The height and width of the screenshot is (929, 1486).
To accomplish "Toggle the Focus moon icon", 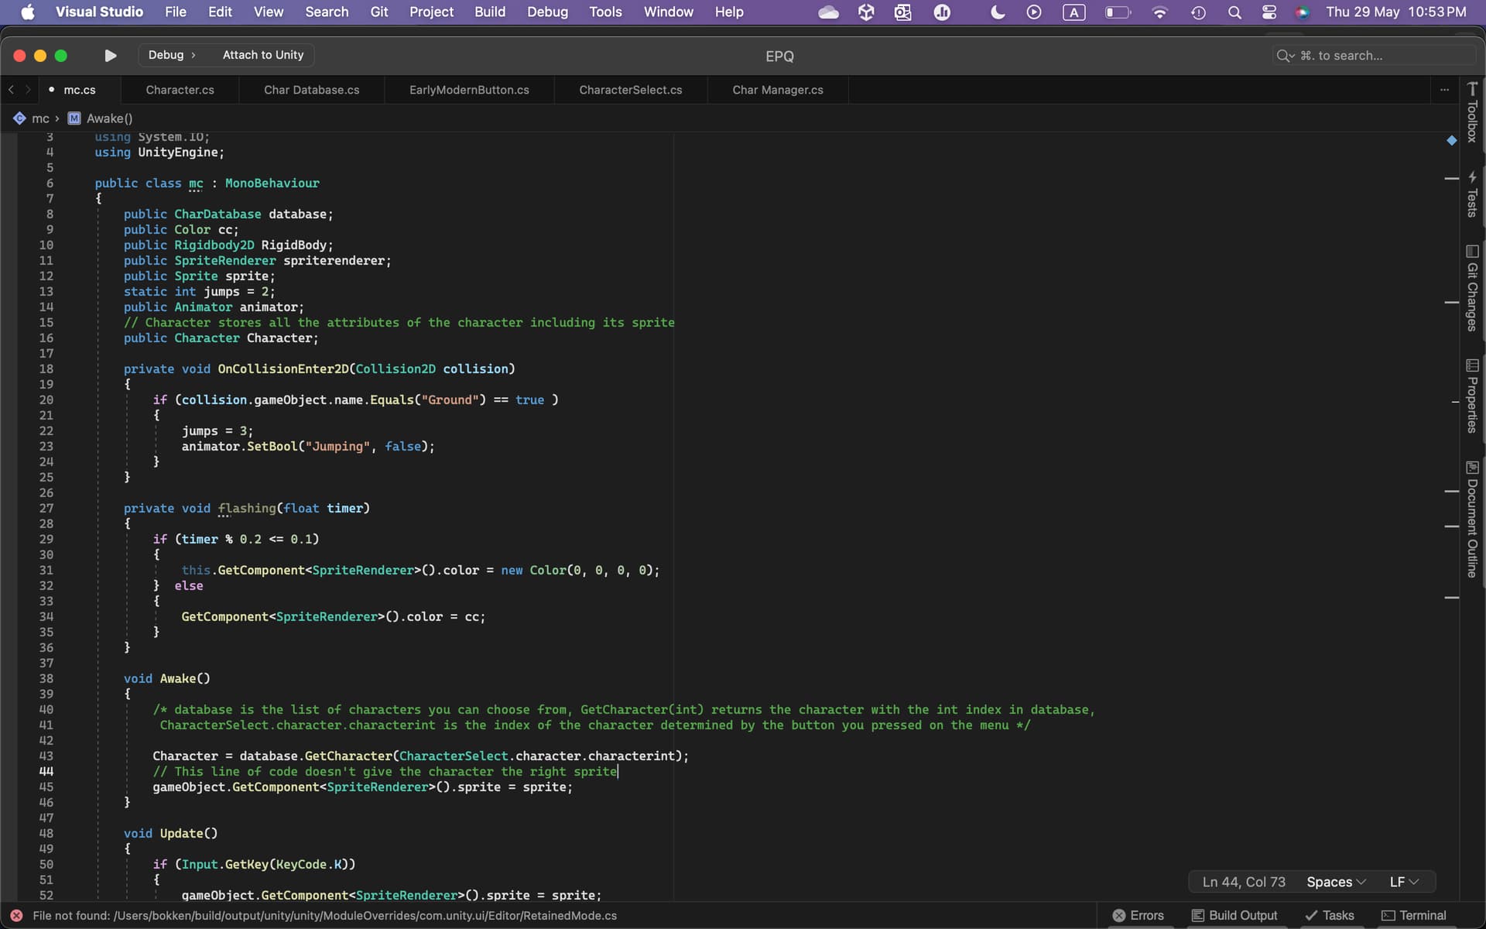I will [x=998, y=12].
